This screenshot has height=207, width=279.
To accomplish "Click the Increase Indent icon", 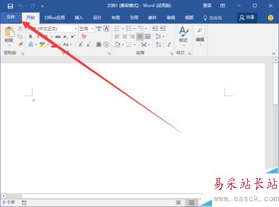I will pos(163,29).
